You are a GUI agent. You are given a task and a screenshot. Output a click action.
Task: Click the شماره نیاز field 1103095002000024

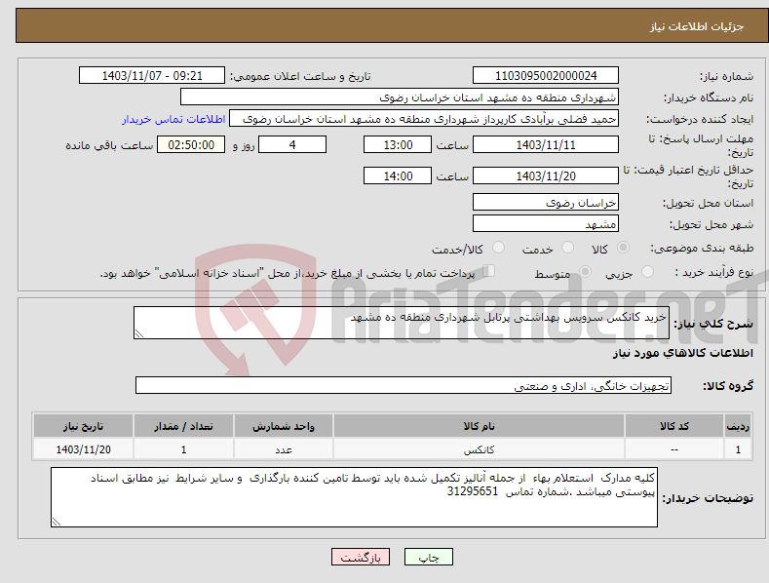tap(546, 76)
